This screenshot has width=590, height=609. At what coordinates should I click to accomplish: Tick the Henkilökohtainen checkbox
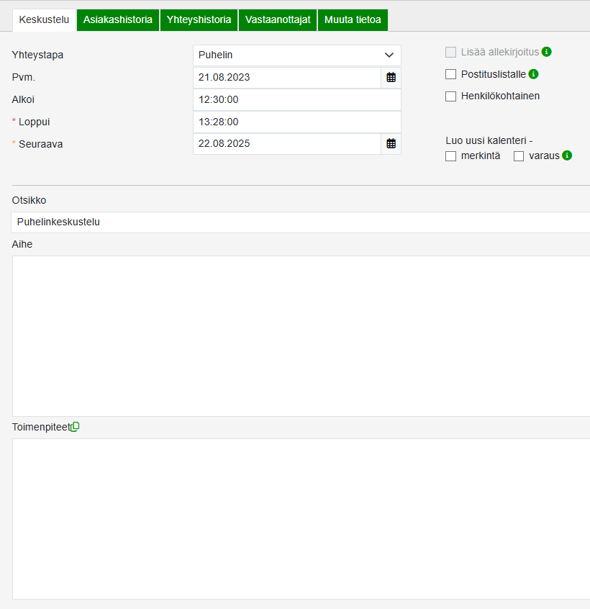pos(451,96)
